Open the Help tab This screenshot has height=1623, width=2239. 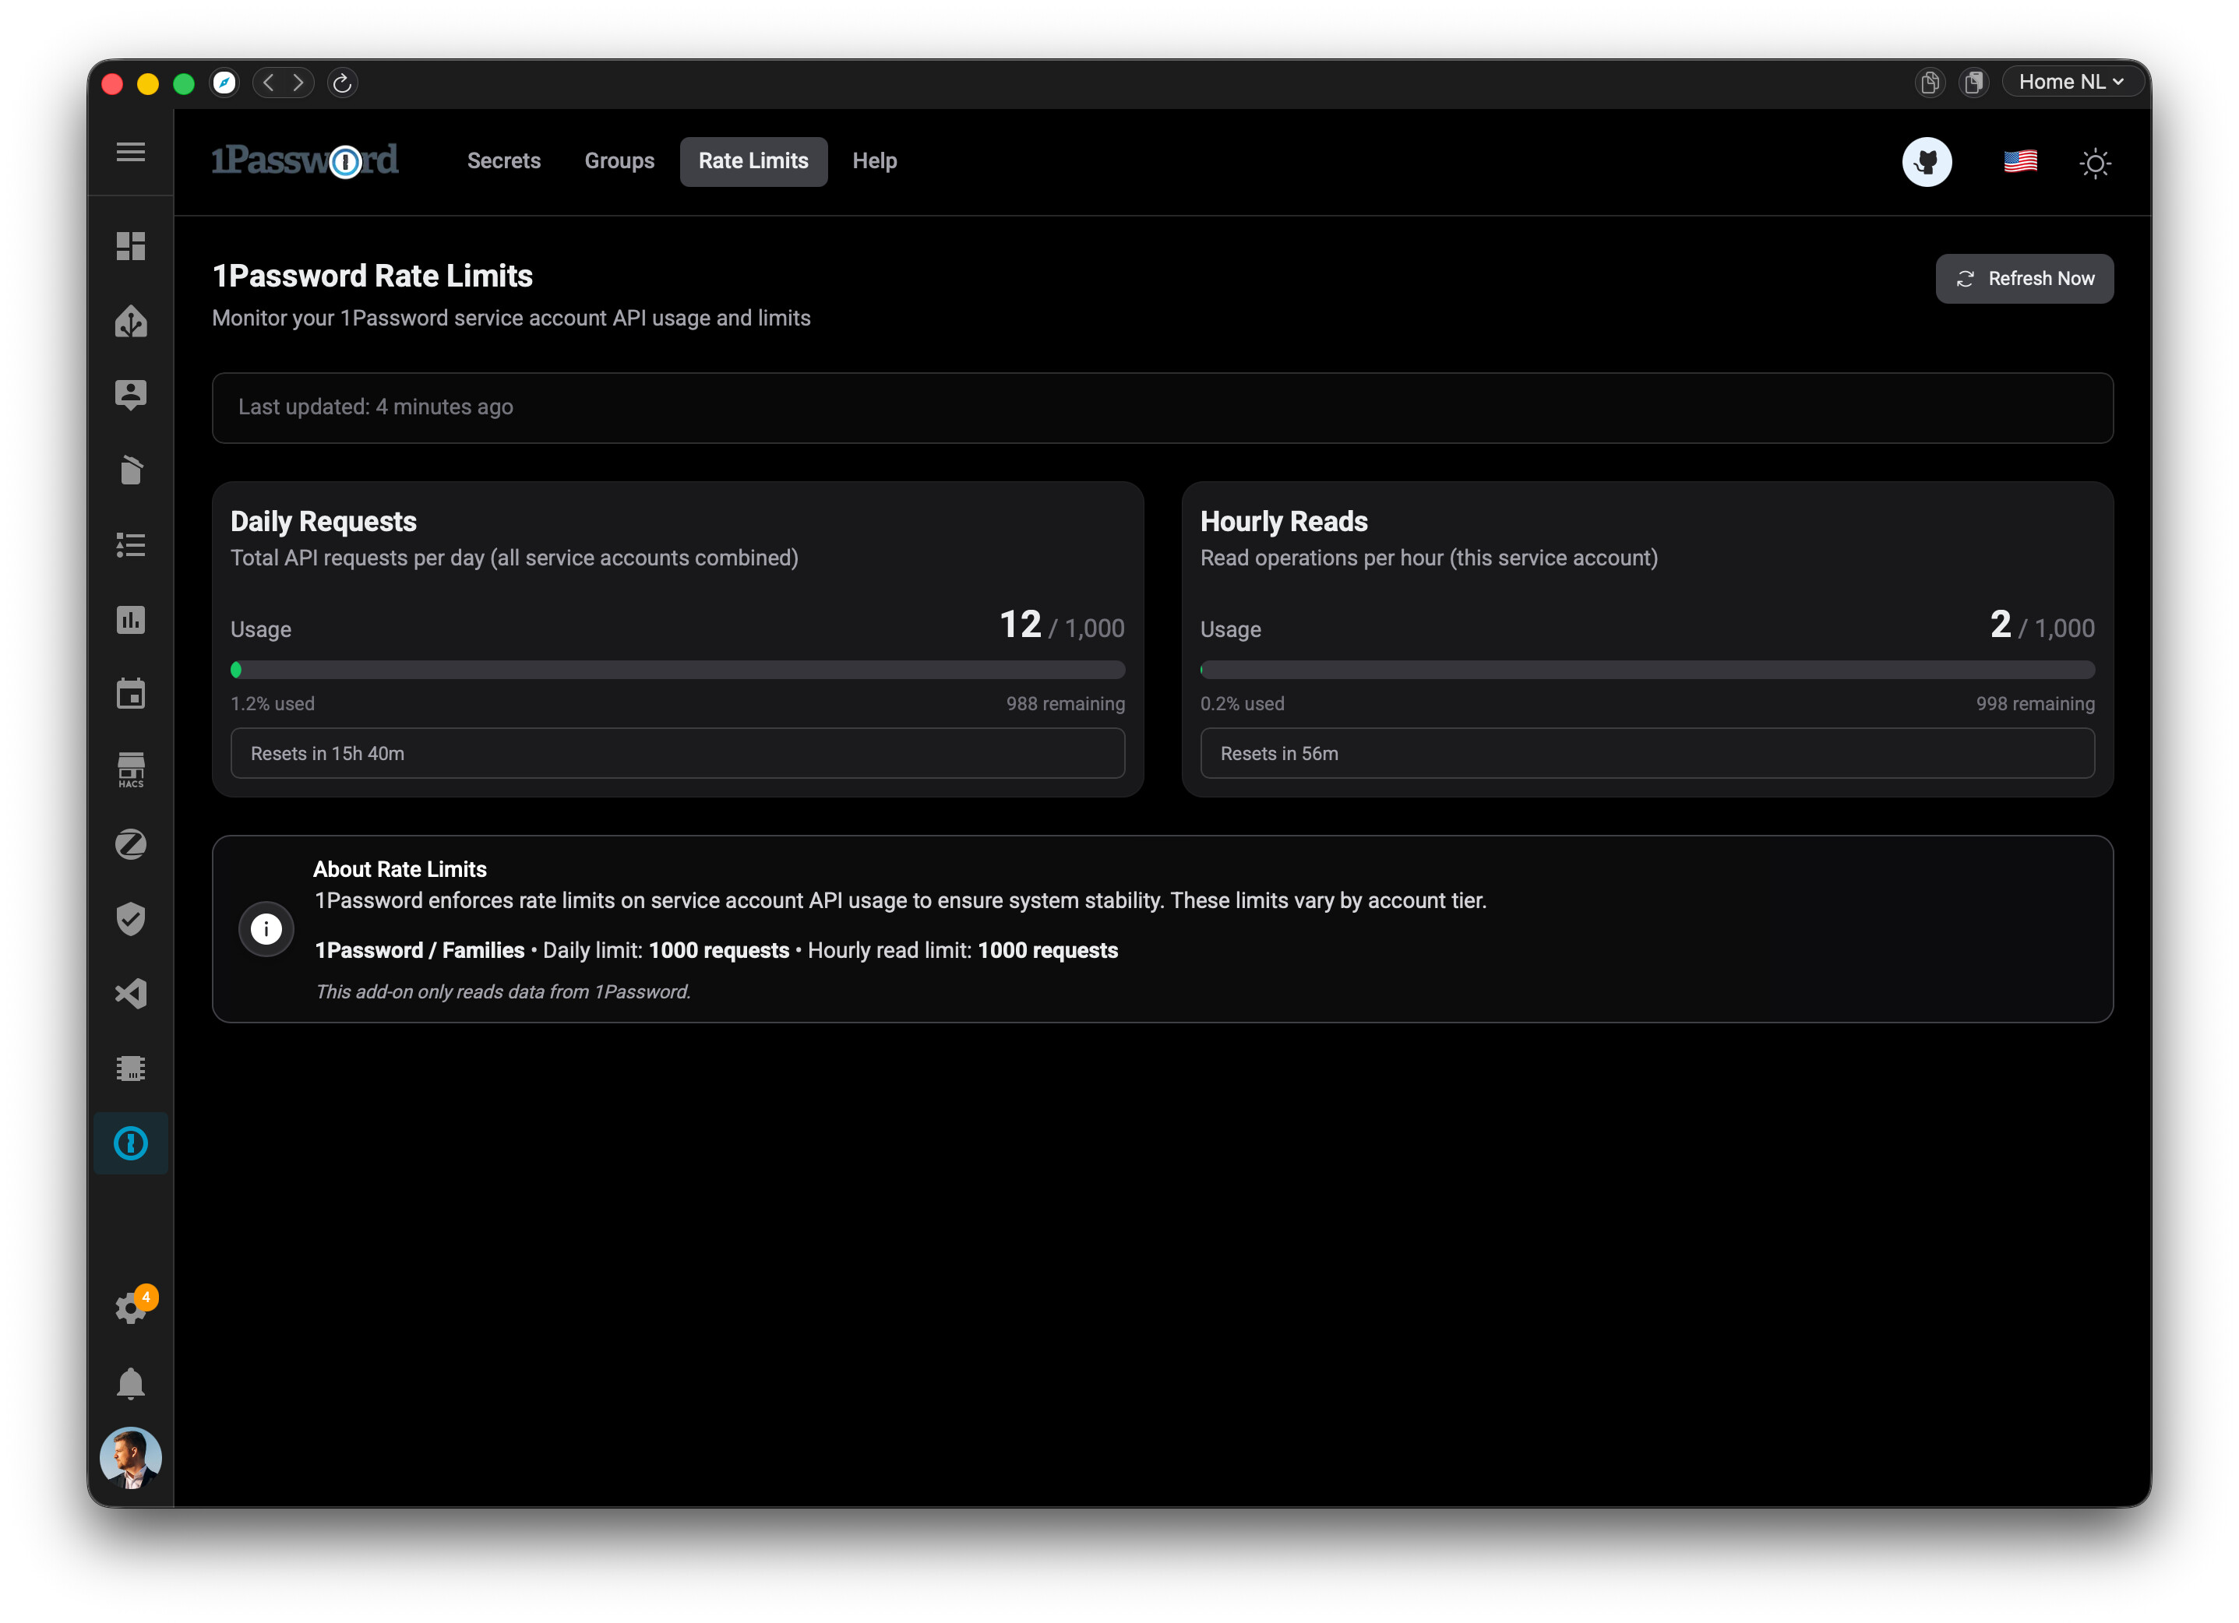(x=873, y=160)
